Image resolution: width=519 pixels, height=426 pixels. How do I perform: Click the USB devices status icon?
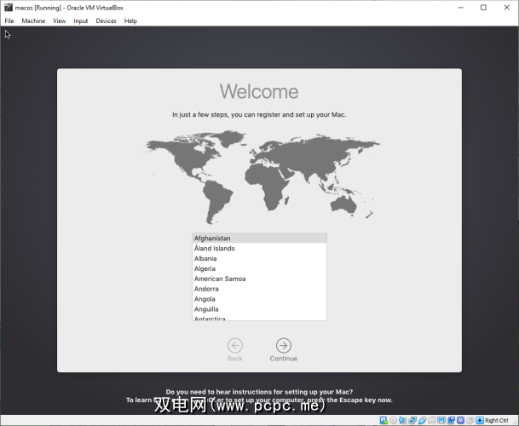pyautogui.click(x=423, y=420)
